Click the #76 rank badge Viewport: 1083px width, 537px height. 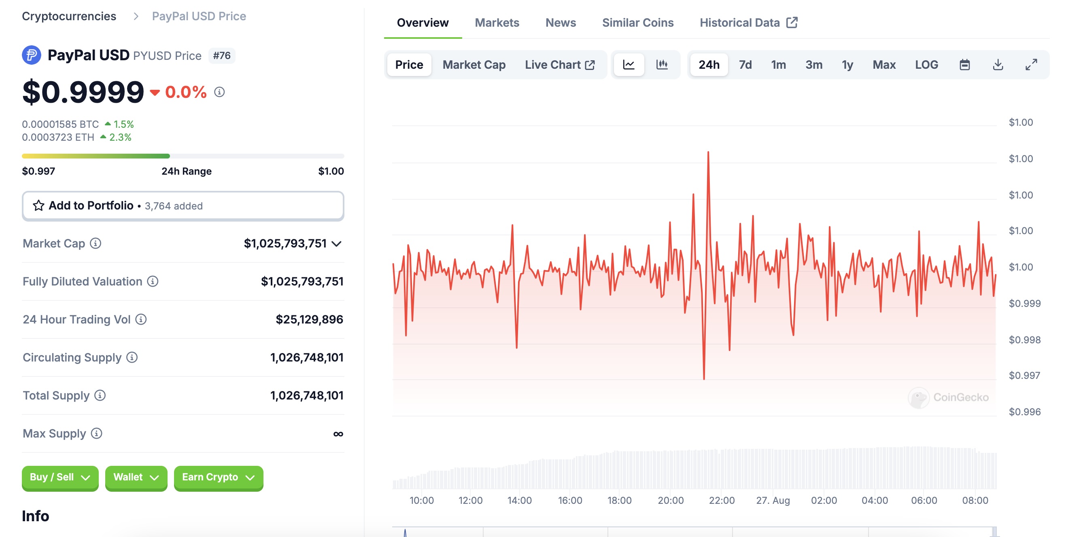[221, 55]
